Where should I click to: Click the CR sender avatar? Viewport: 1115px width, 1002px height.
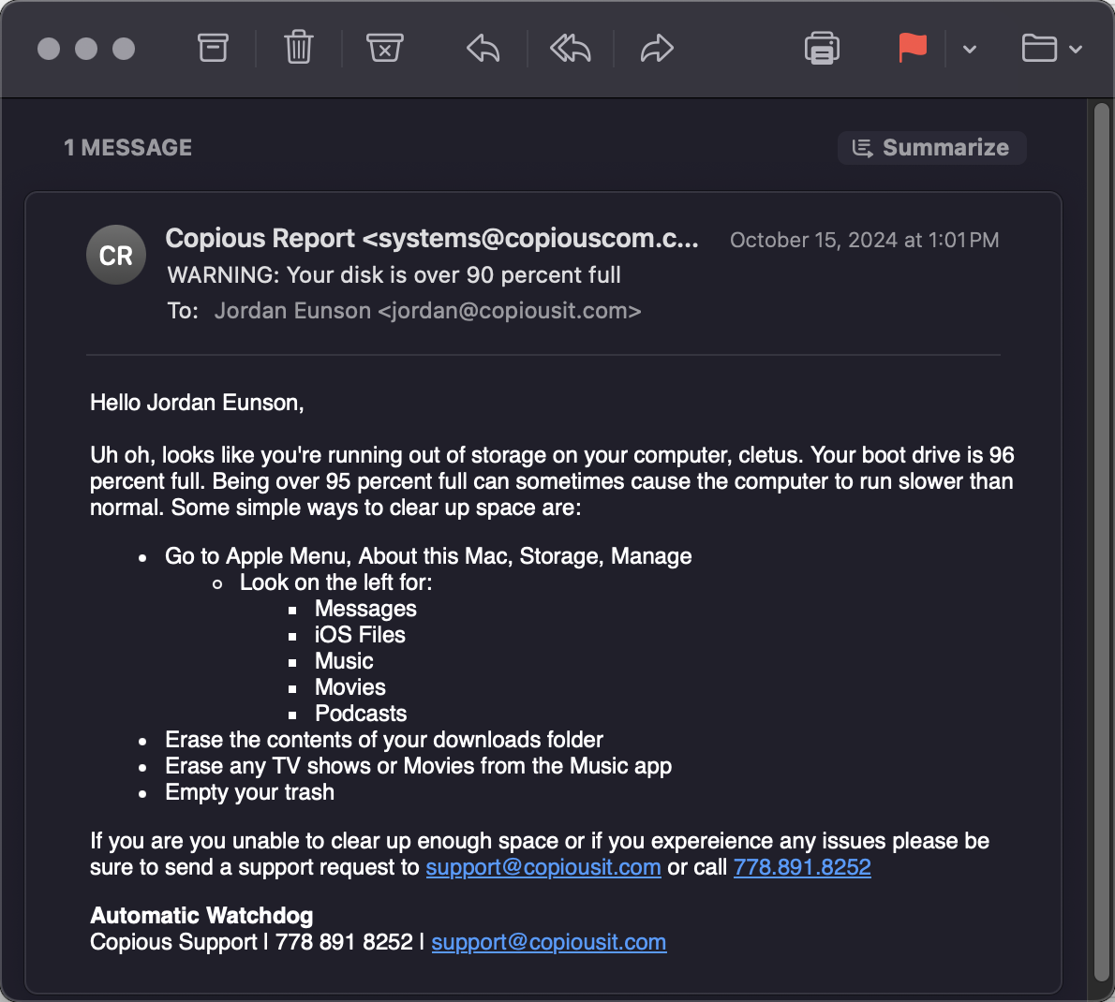pyautogui.click(x=116, y=255)
